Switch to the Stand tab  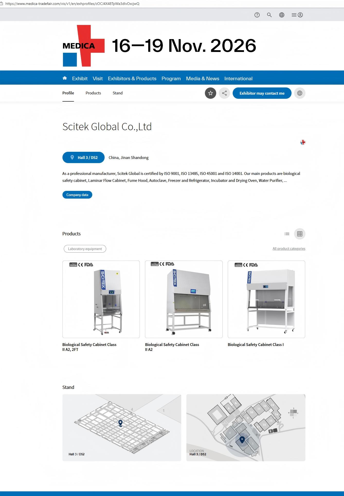tap(117, 93)
